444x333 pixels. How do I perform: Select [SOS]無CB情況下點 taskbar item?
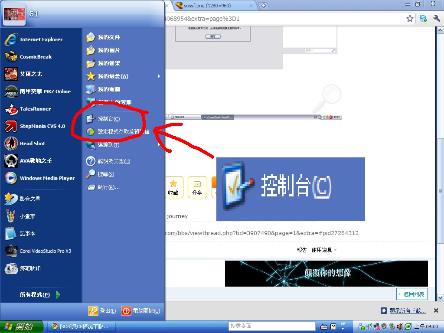click(x=81, y=326)
